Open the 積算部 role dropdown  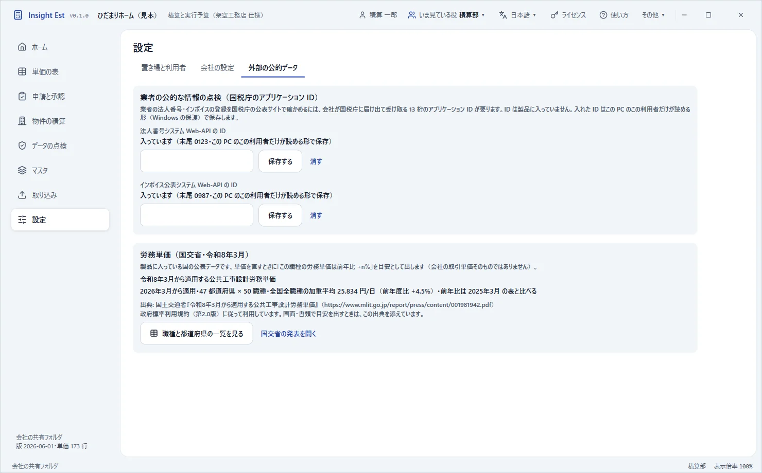(446, 15)
